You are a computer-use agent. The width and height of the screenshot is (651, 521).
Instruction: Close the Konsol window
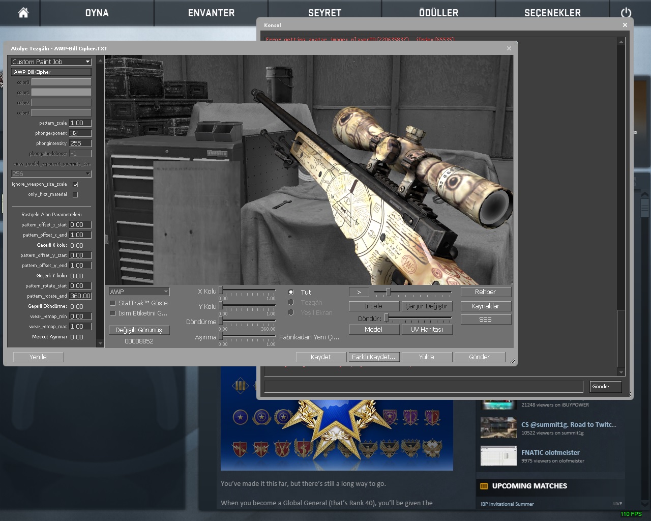tap(625, 25)
